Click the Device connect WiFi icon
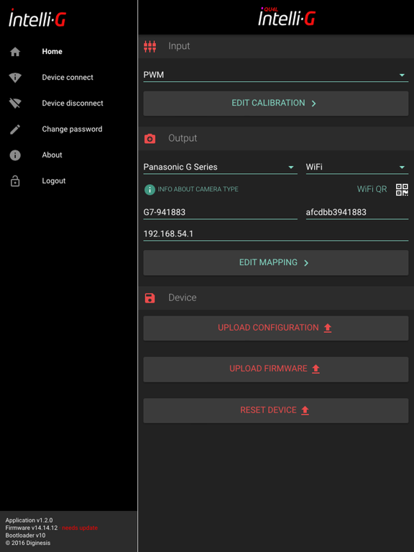The width and height of the screenshot is (414, 552). click(15, 78)
